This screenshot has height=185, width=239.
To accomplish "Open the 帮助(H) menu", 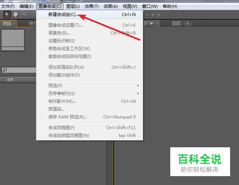I will [x=170, y=6].
